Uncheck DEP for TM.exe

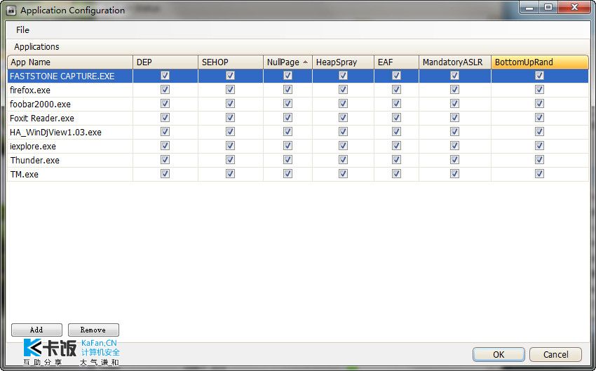tap(165, 174)
